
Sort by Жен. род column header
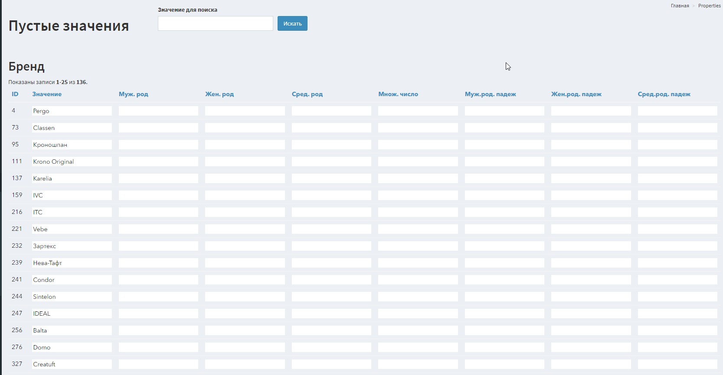coord(219,94)
